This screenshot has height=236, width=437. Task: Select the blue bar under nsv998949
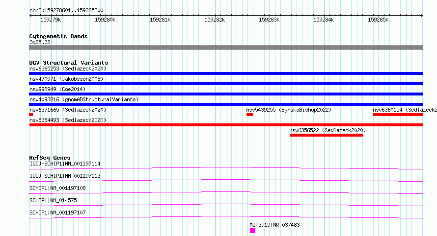[226, 94]
